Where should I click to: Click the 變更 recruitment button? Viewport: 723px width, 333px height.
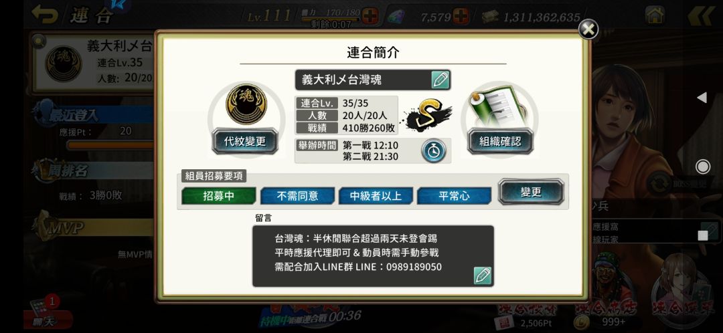531,192
